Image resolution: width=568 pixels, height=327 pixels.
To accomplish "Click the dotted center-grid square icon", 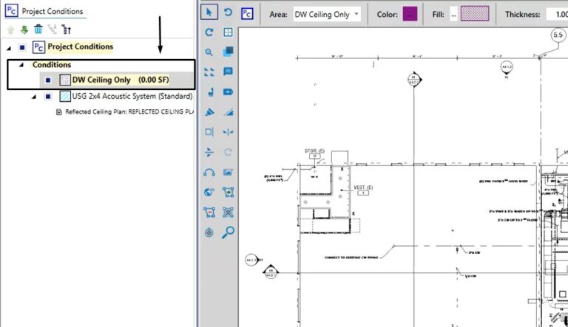I will click(228, 32).
